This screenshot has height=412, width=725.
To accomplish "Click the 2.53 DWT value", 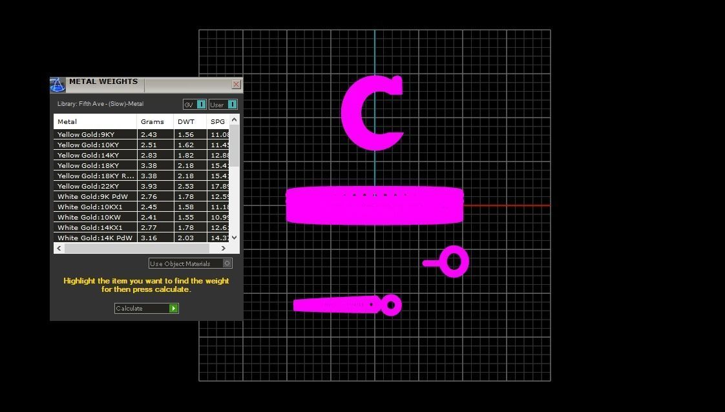I will pyautogui.click(x=186, y=186).
